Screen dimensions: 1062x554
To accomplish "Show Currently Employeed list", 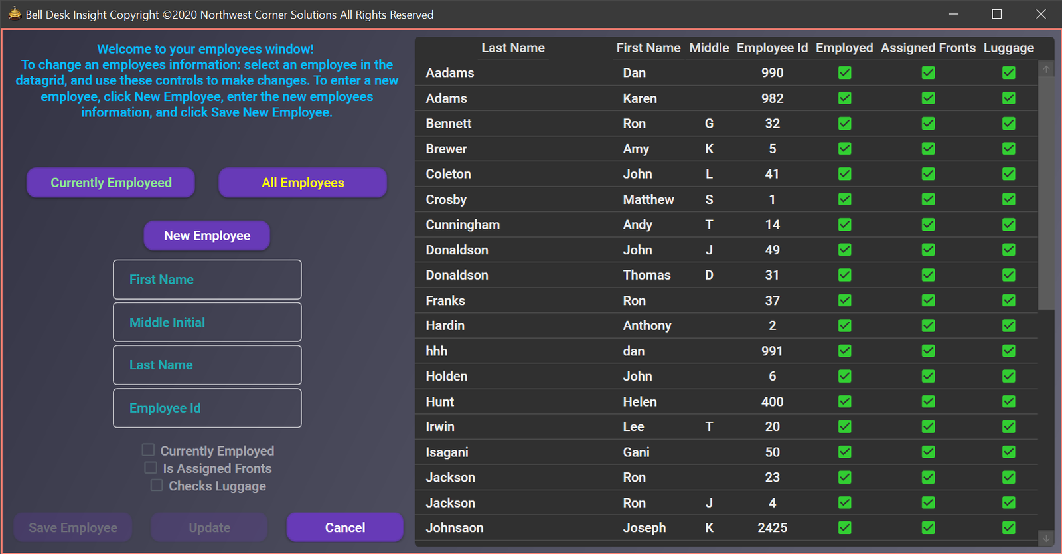I will click(x=111, y=183).
